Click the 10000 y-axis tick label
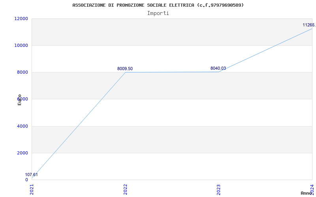 tap(21, 45)
